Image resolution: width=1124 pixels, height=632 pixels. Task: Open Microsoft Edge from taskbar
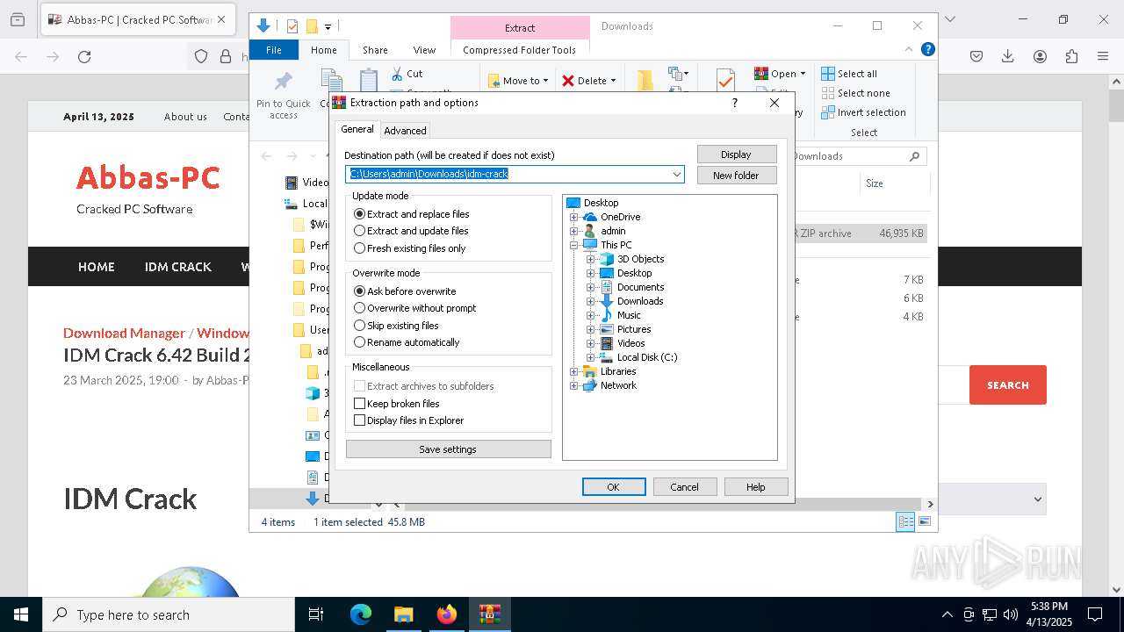[361, 614]
